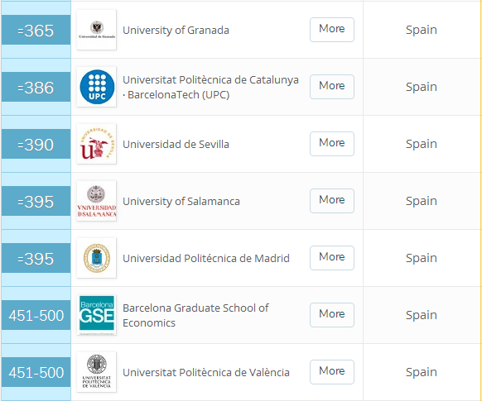Screen dimensions: 482x401
Task: Open More for University of Salamanca
Action: 332,201
